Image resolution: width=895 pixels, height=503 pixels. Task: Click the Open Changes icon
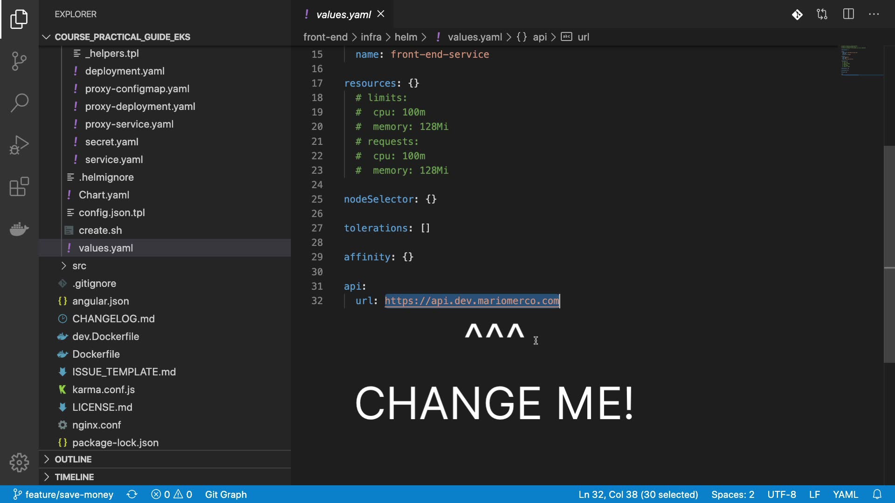[x=822, y=14]
